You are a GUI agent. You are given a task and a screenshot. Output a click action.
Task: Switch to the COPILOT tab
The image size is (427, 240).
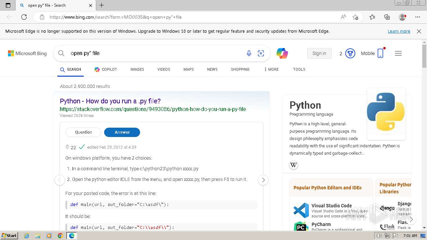[x=106, y=69]
